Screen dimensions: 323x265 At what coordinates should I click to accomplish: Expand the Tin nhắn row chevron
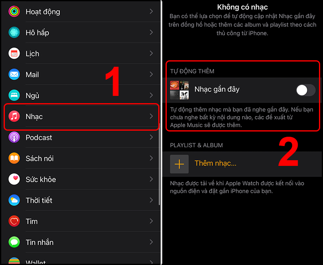click(151, 242)
